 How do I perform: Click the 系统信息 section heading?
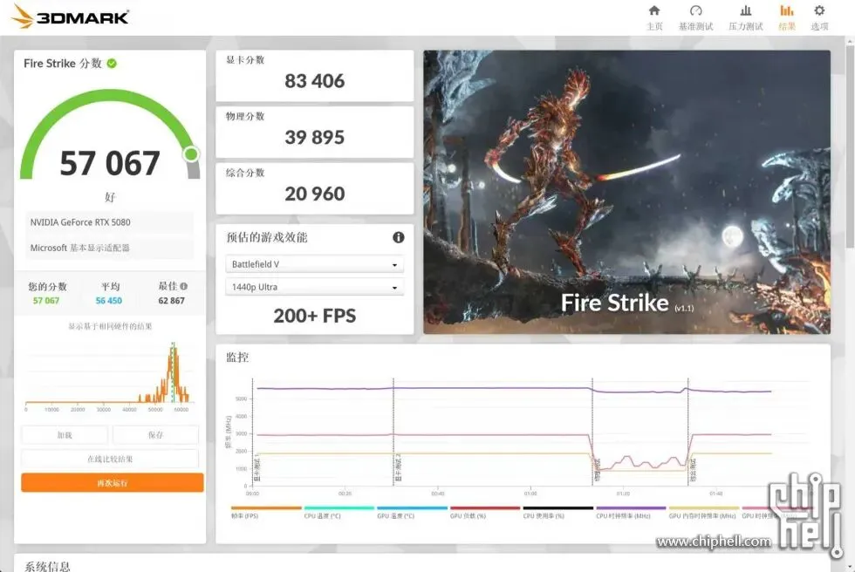47,566
